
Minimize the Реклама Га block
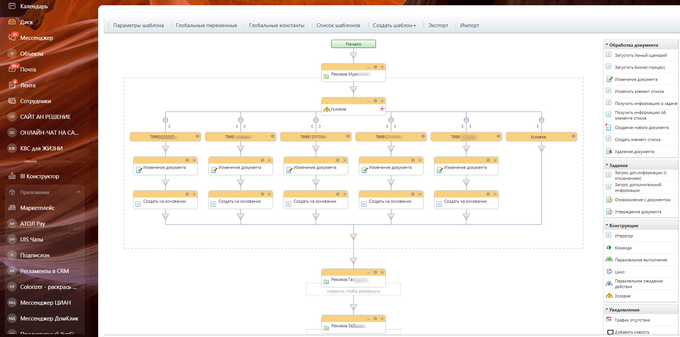coord(369,272)
